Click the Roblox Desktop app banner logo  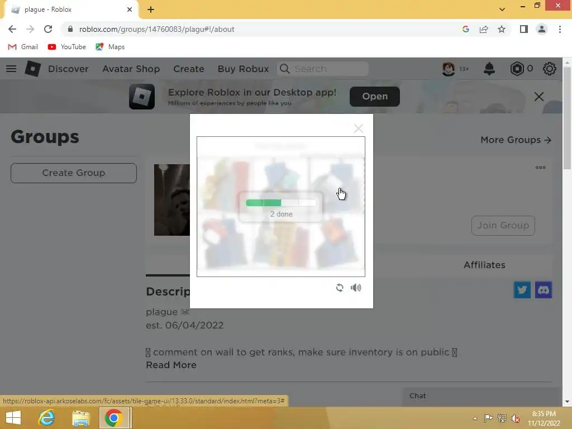coord(142,97)
